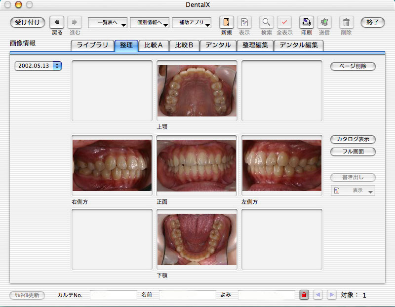This screenshot has height=307, width=395.
Task: Switch to the デンタル編集 tab
Action: tap(299, 45)
